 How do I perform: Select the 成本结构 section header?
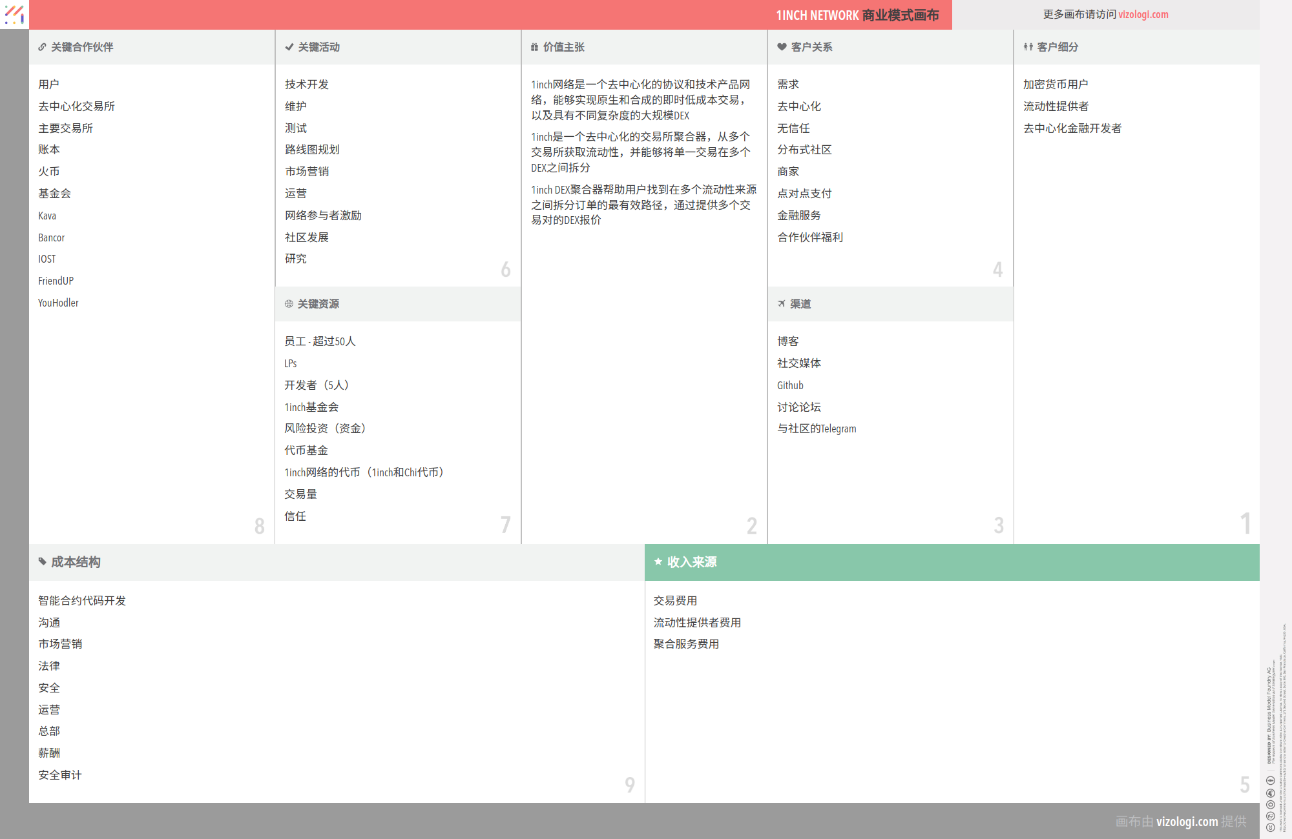(76, 562)
